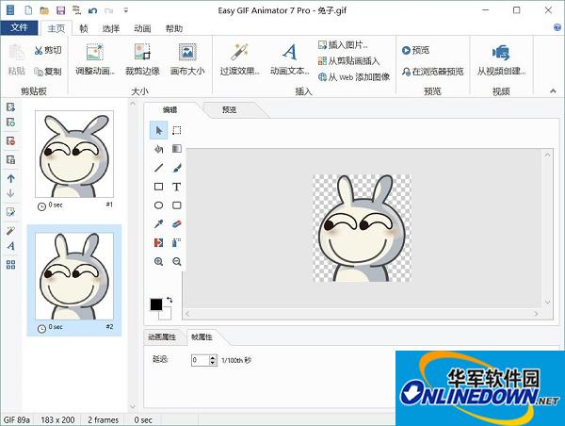This screenshot has height=426, width=565.
Task: Click the 画布大小 canvas size button
Action: pos(187,59)
